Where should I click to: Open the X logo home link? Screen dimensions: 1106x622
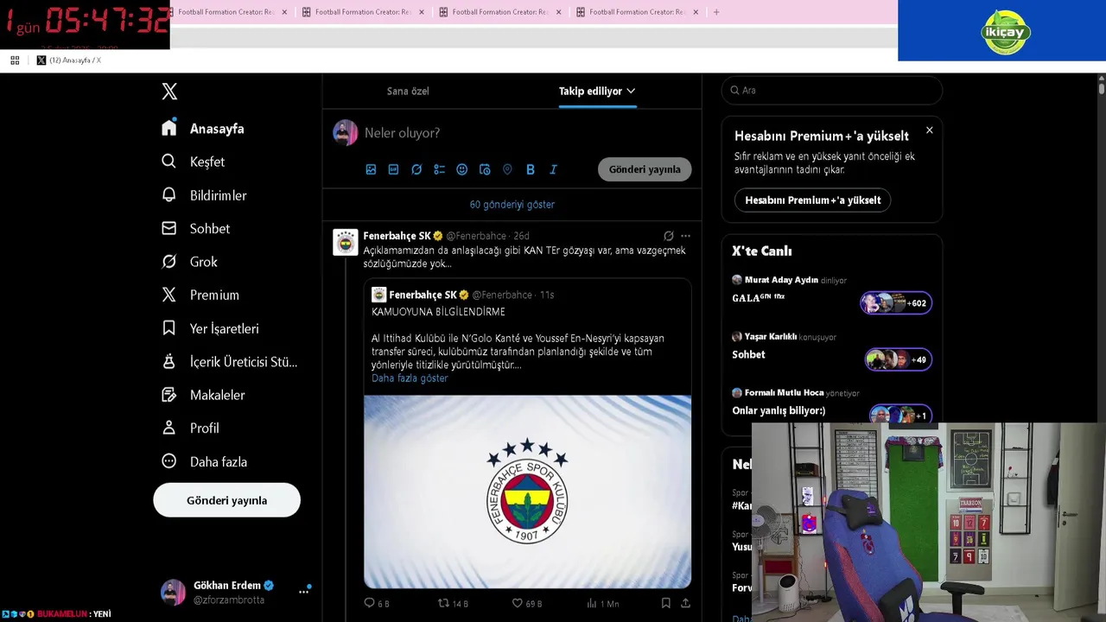[169, 92]
